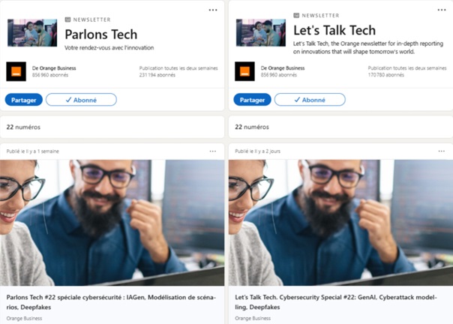The width and height of the screenshot is (453, 324).
Task: Open more options menu for Parlons Tech newsletter
Action: tap(213, 10)
